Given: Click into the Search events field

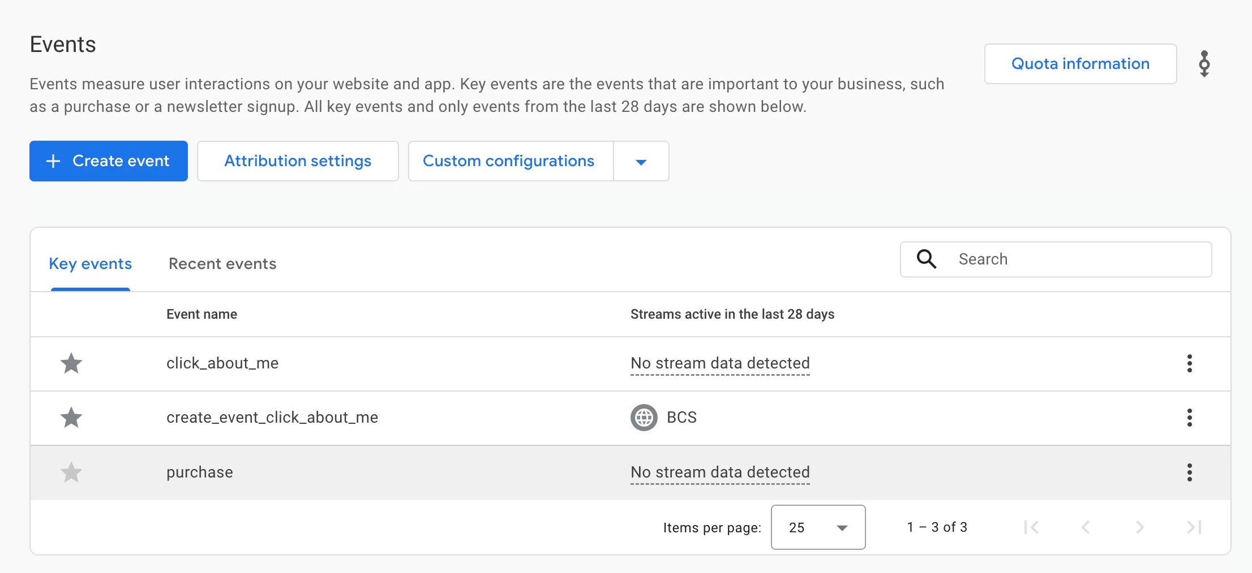Looking at the screenshot, I should [x=1056, y=259].
